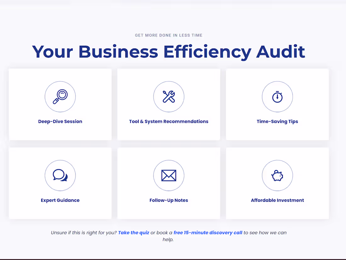
Task: Select the Deep-Dive Session label
Action: pos(60,121)
